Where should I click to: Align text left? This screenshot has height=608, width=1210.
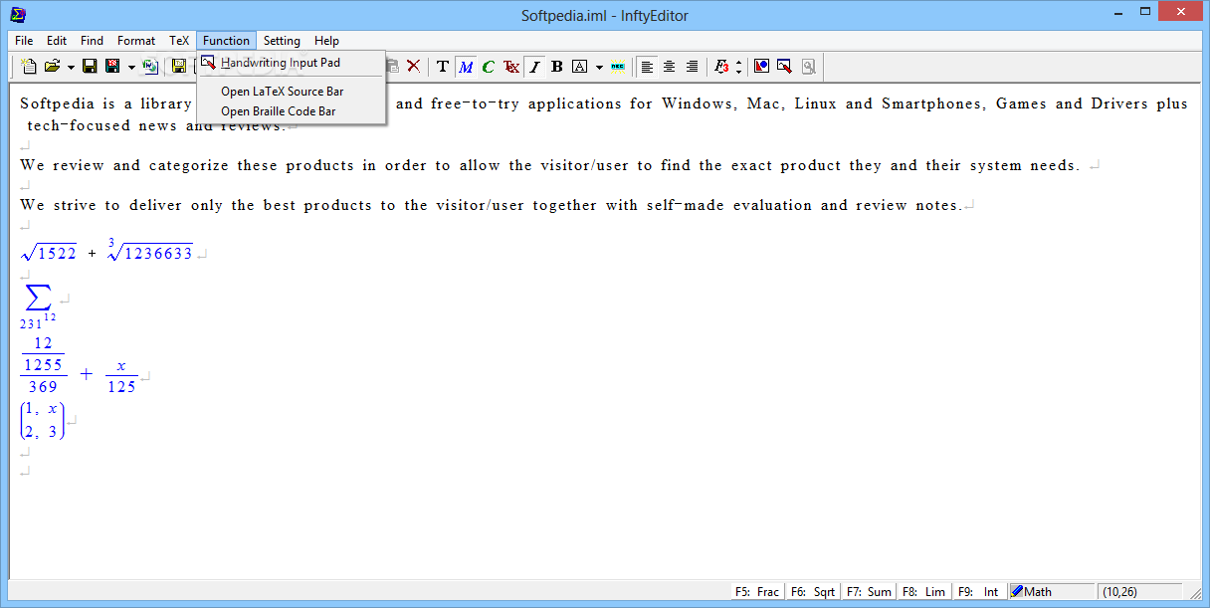pos(647,67)
